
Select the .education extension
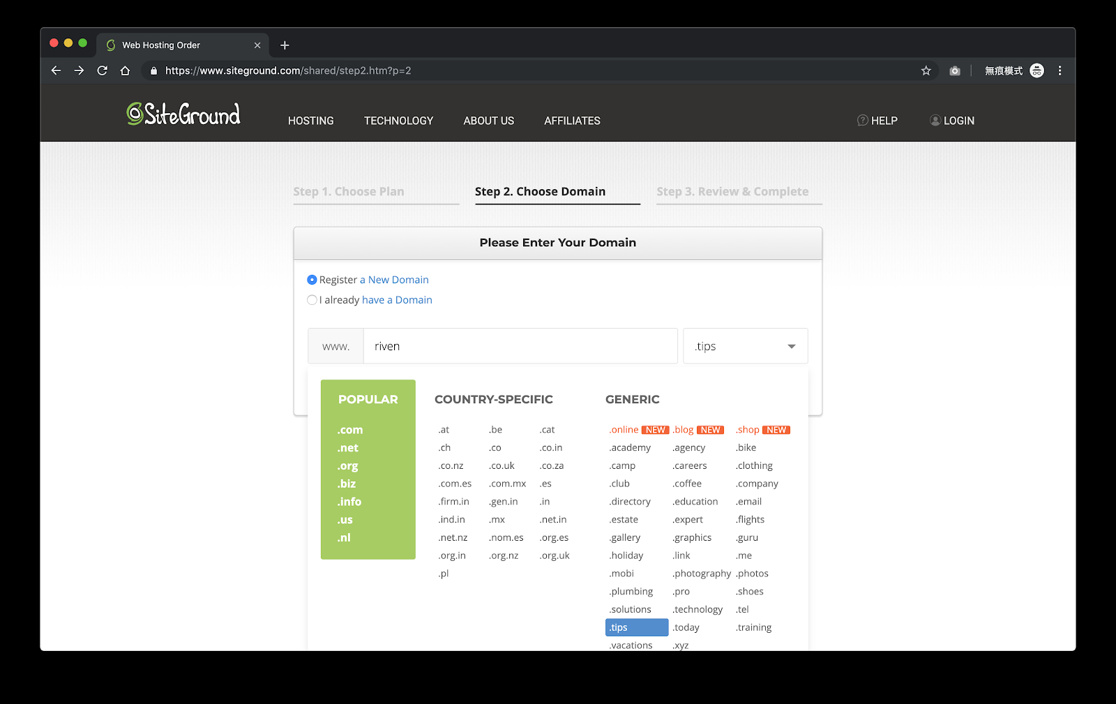click(695, 502)
